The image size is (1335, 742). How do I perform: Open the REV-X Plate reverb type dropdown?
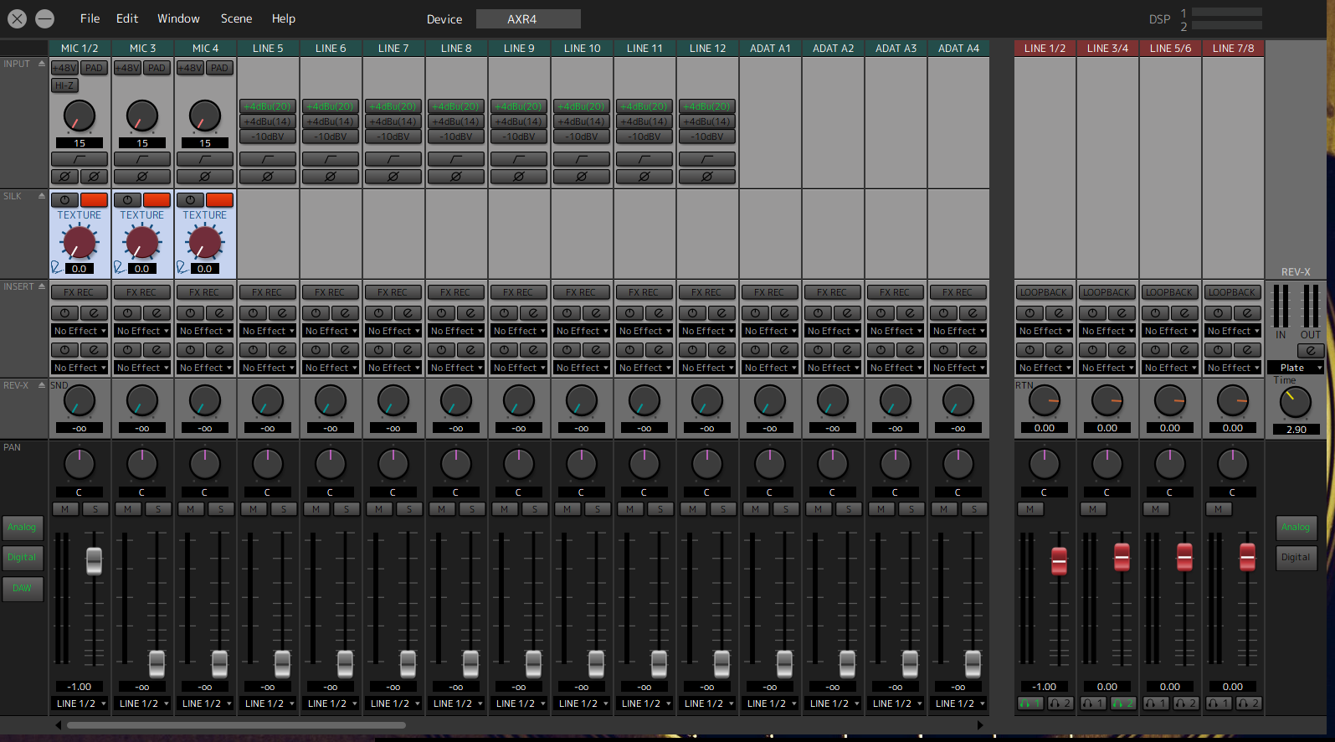pos(1296,368)
